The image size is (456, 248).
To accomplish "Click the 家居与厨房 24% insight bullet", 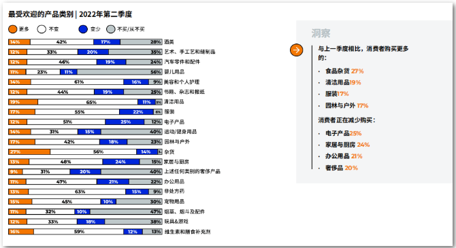I will (x=347, y=145).
